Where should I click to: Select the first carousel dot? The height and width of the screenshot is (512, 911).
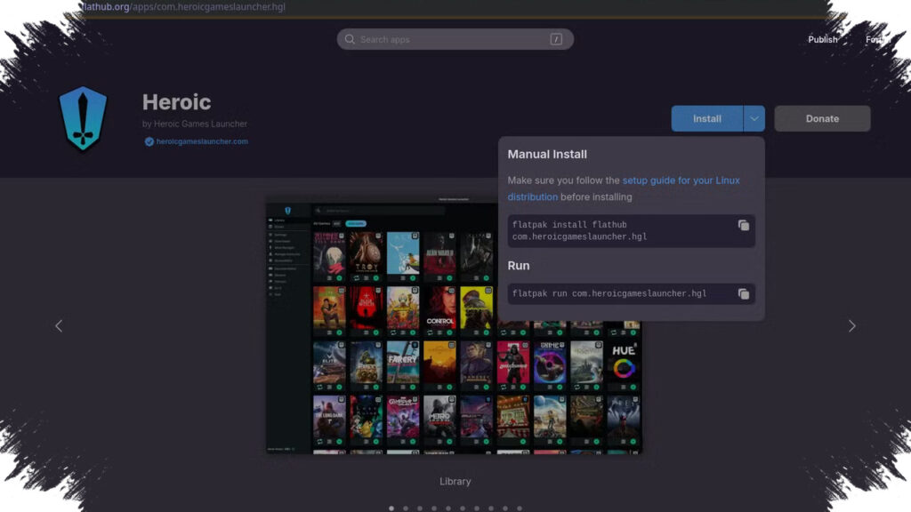pyautogui.click(x=391, y=508)
